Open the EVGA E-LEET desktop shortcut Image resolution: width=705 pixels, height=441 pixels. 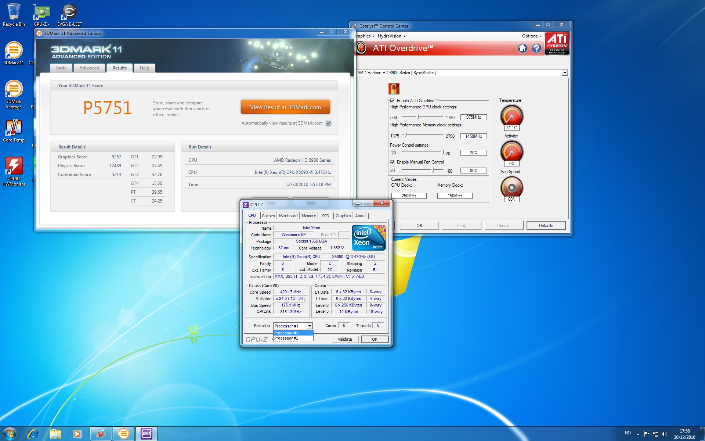(x=69, y=15)
